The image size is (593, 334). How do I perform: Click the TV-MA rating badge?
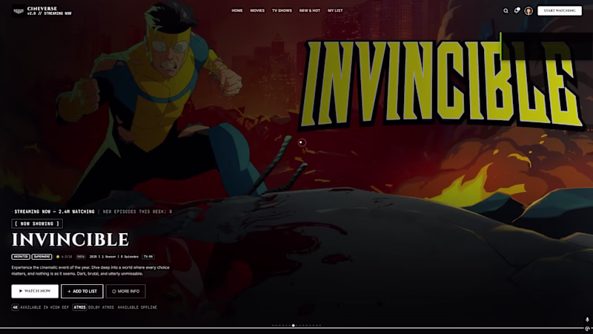(148, 257)
